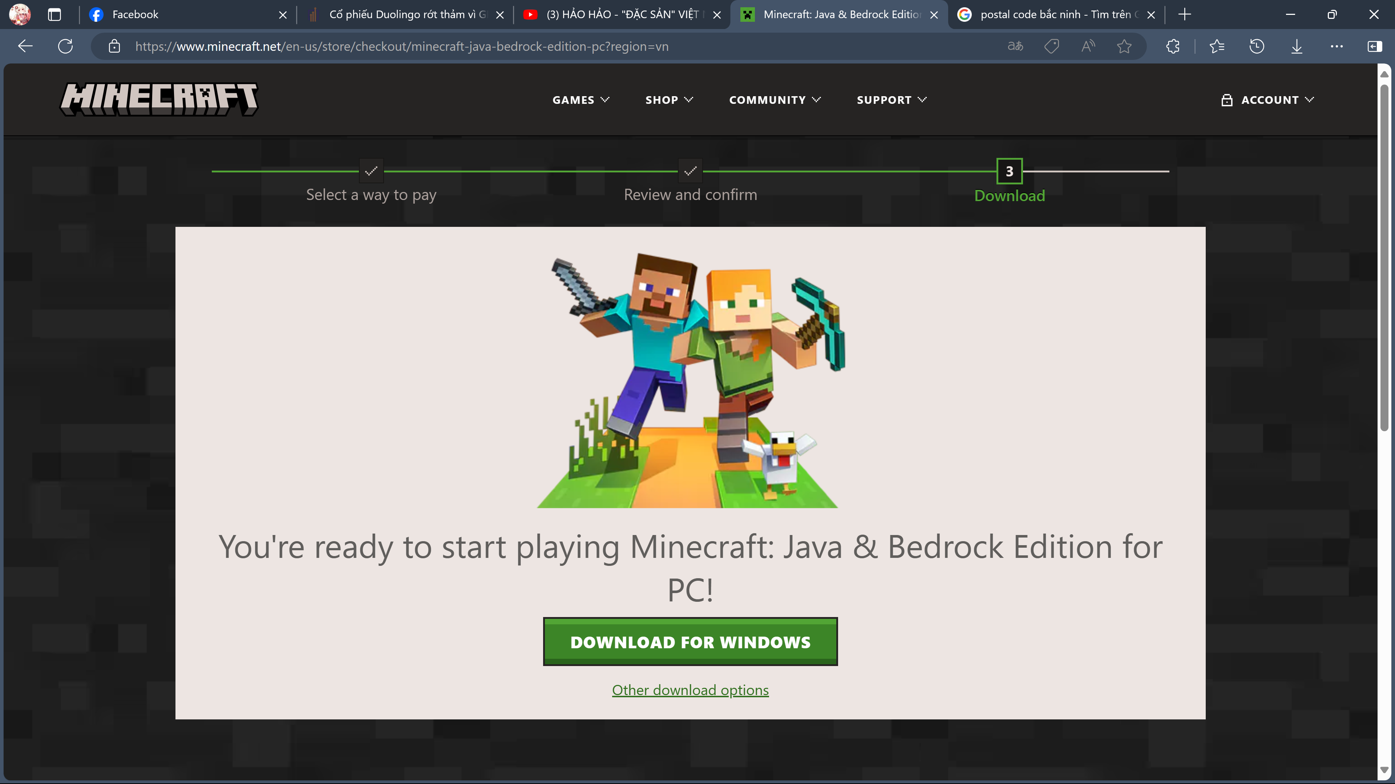This screenshot has height=784, width=1395.
Task: Expand the Games dropdown menu
Action: [x=581, y=100]
